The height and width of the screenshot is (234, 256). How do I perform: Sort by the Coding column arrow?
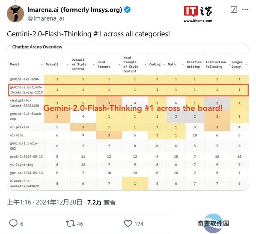(x=164, y=65)
